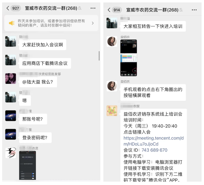Open more options menu in right chat header
The height and width of the screenshot is (185, 204).
(x=194, y=10)
